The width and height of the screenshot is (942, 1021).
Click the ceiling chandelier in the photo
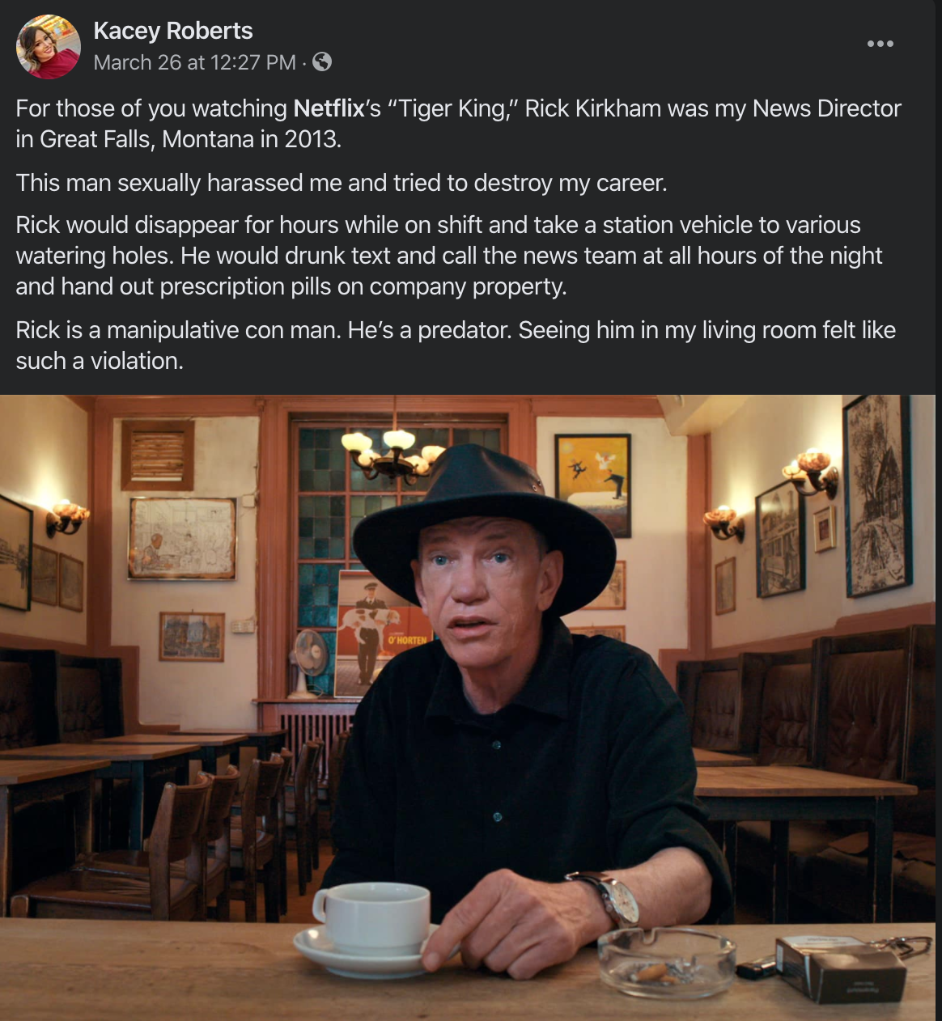click(394, 455)
